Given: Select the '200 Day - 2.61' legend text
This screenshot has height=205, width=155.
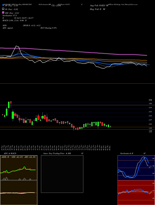Looking at the screenshot, I should [12, 13].
